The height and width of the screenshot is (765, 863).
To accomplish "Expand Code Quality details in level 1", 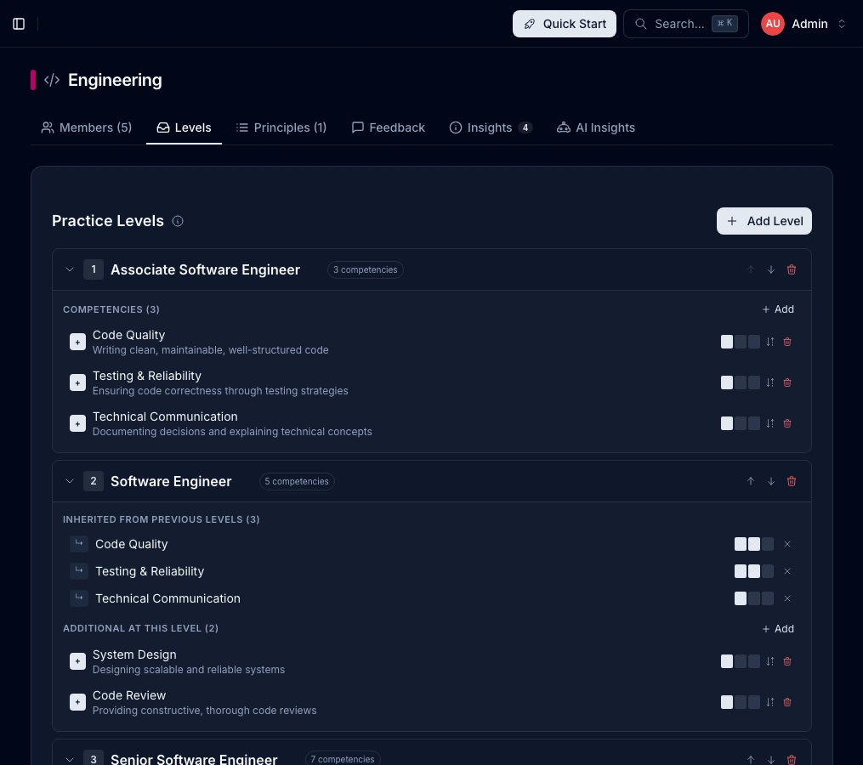I will click(77, 342).
